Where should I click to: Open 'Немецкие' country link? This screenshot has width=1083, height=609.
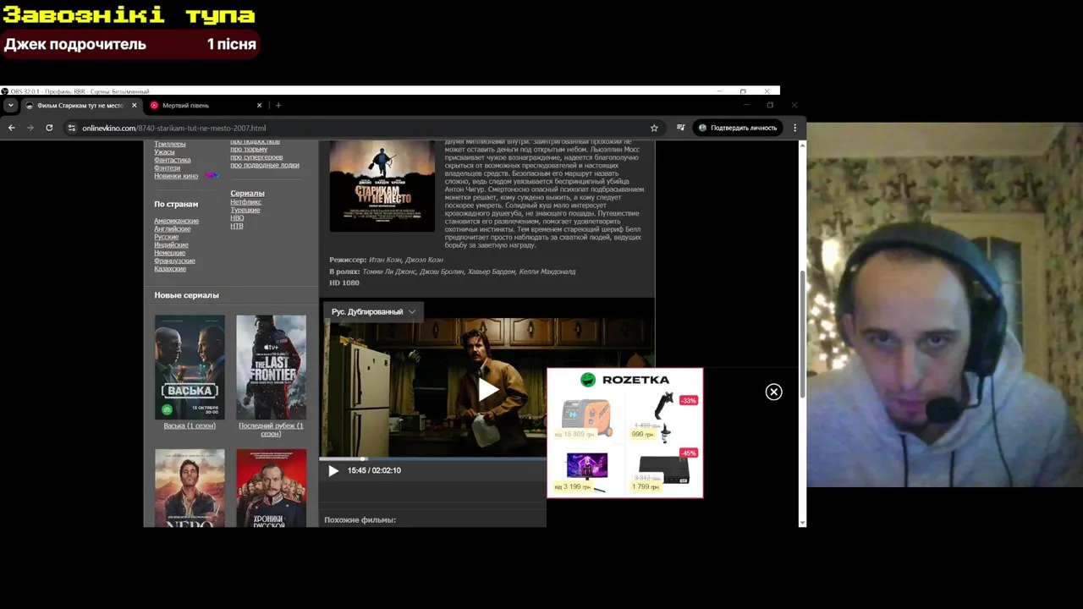tap(169, 253)
